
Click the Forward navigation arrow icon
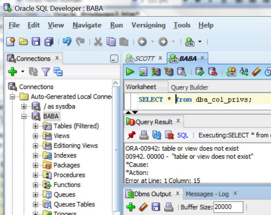[x=163, y=41]
